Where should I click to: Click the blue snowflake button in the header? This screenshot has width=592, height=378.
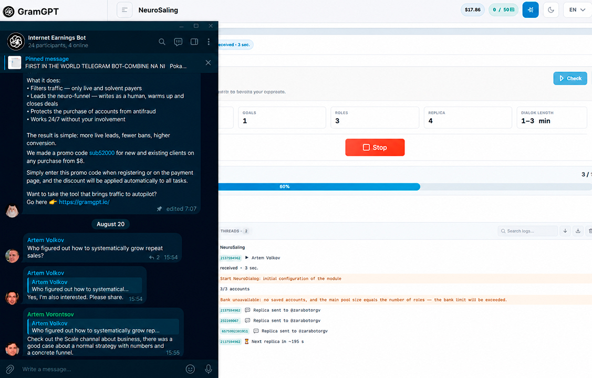(531, 10)
